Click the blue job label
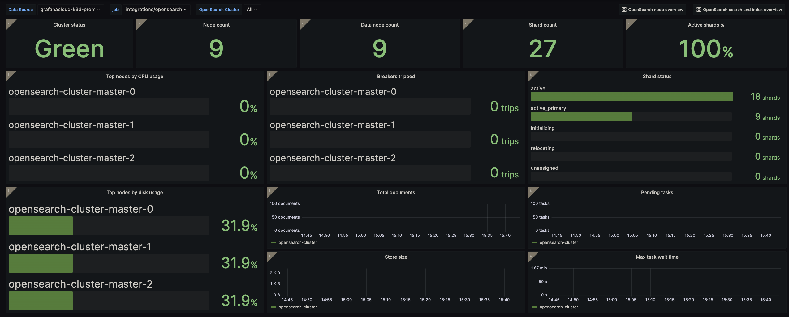The width and height of the screenshot is (789, 317). point(115,9)
